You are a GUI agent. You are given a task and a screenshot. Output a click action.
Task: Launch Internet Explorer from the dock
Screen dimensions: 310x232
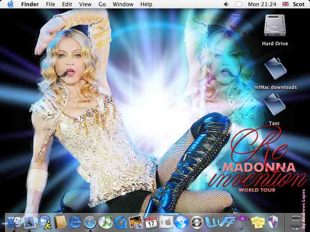tap(75, 223)
